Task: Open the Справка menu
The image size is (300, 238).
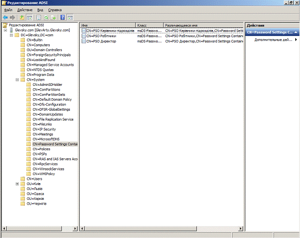Action: tap(55, 10)
